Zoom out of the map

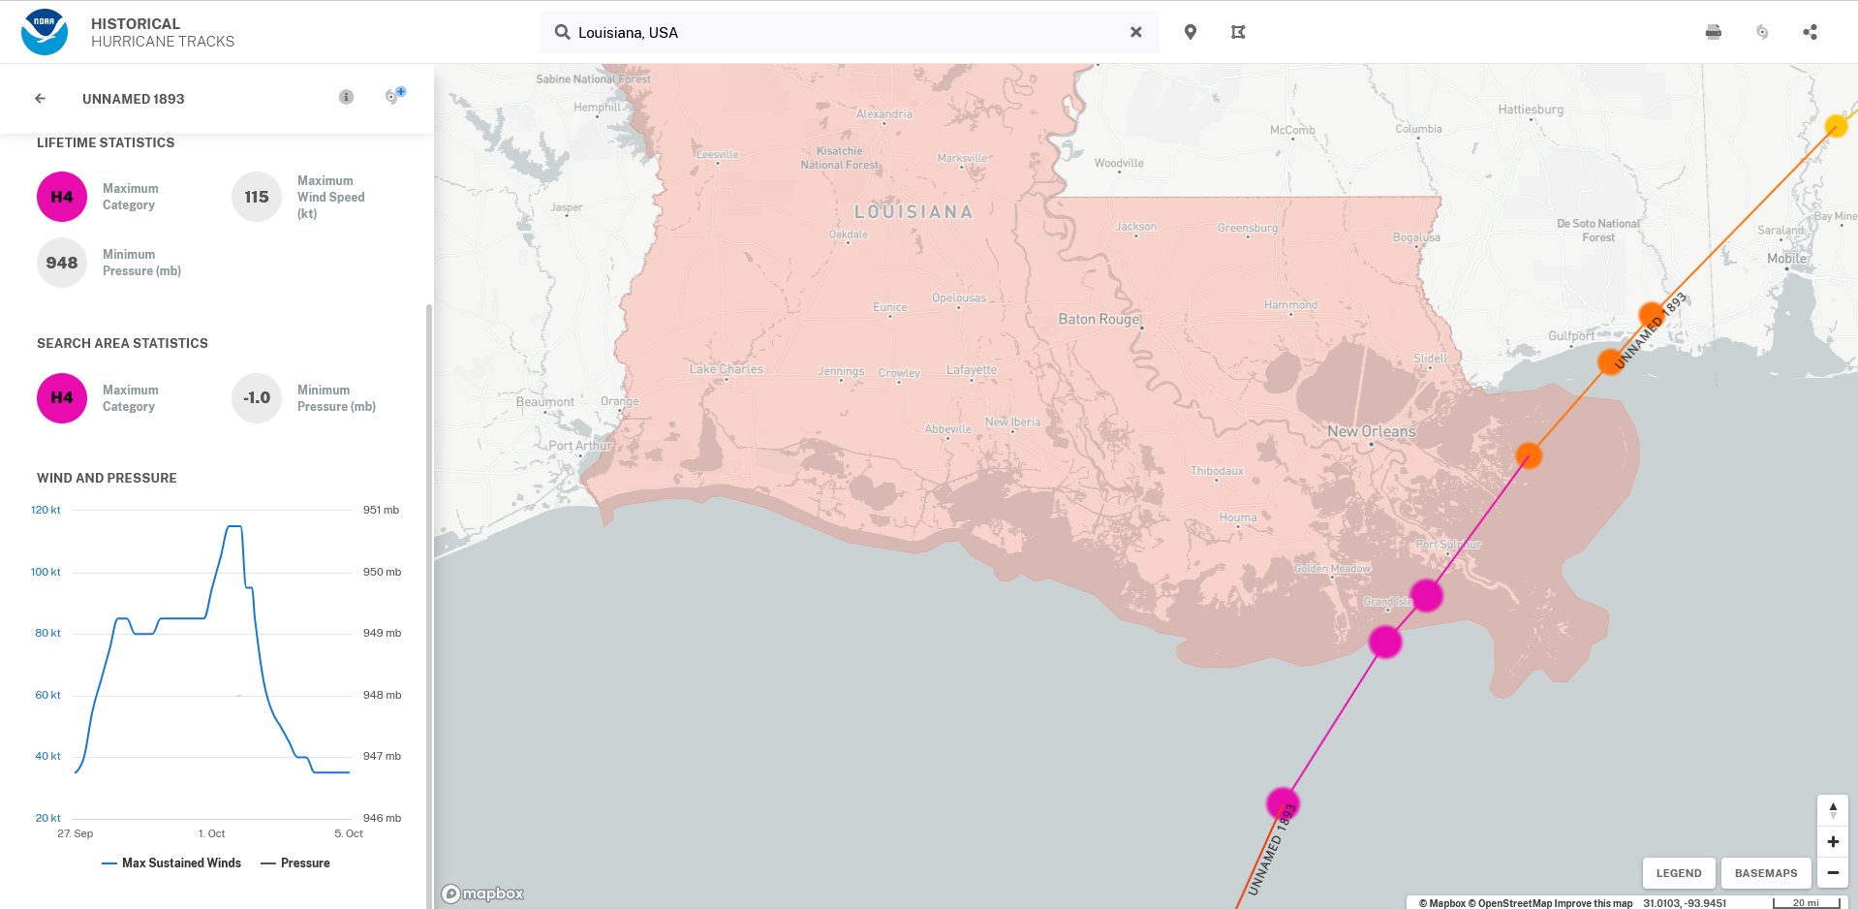coord(1832,872)
